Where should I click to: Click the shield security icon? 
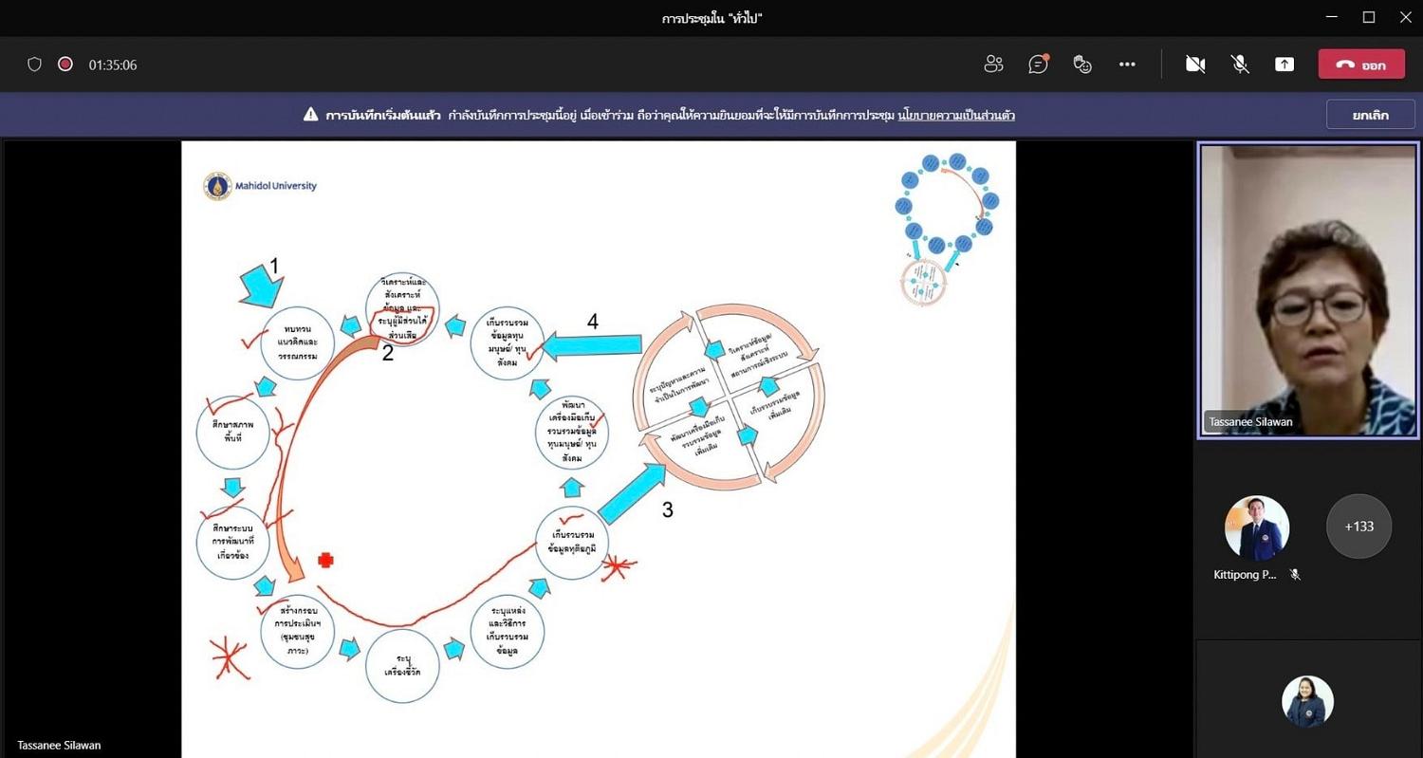(x=35, y=65)
